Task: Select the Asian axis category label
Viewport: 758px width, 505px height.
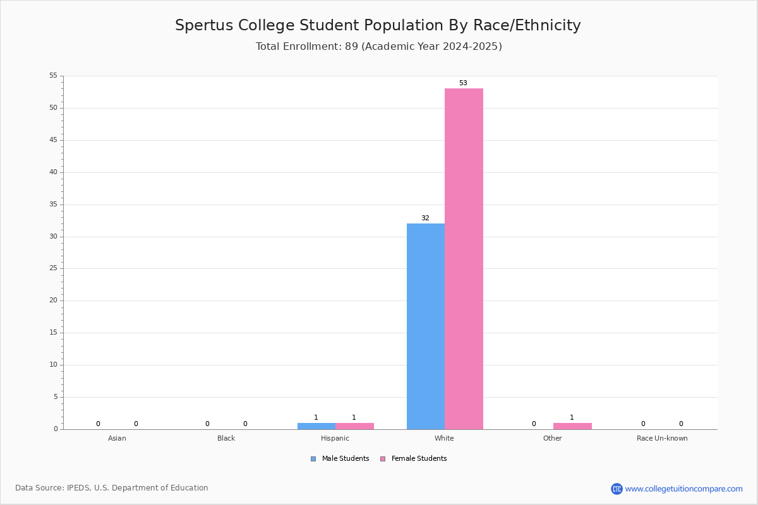Action: coord(117,438)
